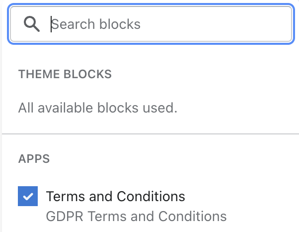299x232 pixels.
Task: Click the word 'BLOCKS' in theme heading
Action: click(x=87, y=74)
